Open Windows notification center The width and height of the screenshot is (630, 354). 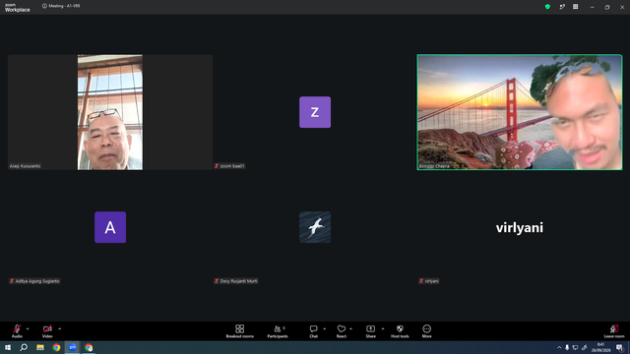tap(620, 347)
